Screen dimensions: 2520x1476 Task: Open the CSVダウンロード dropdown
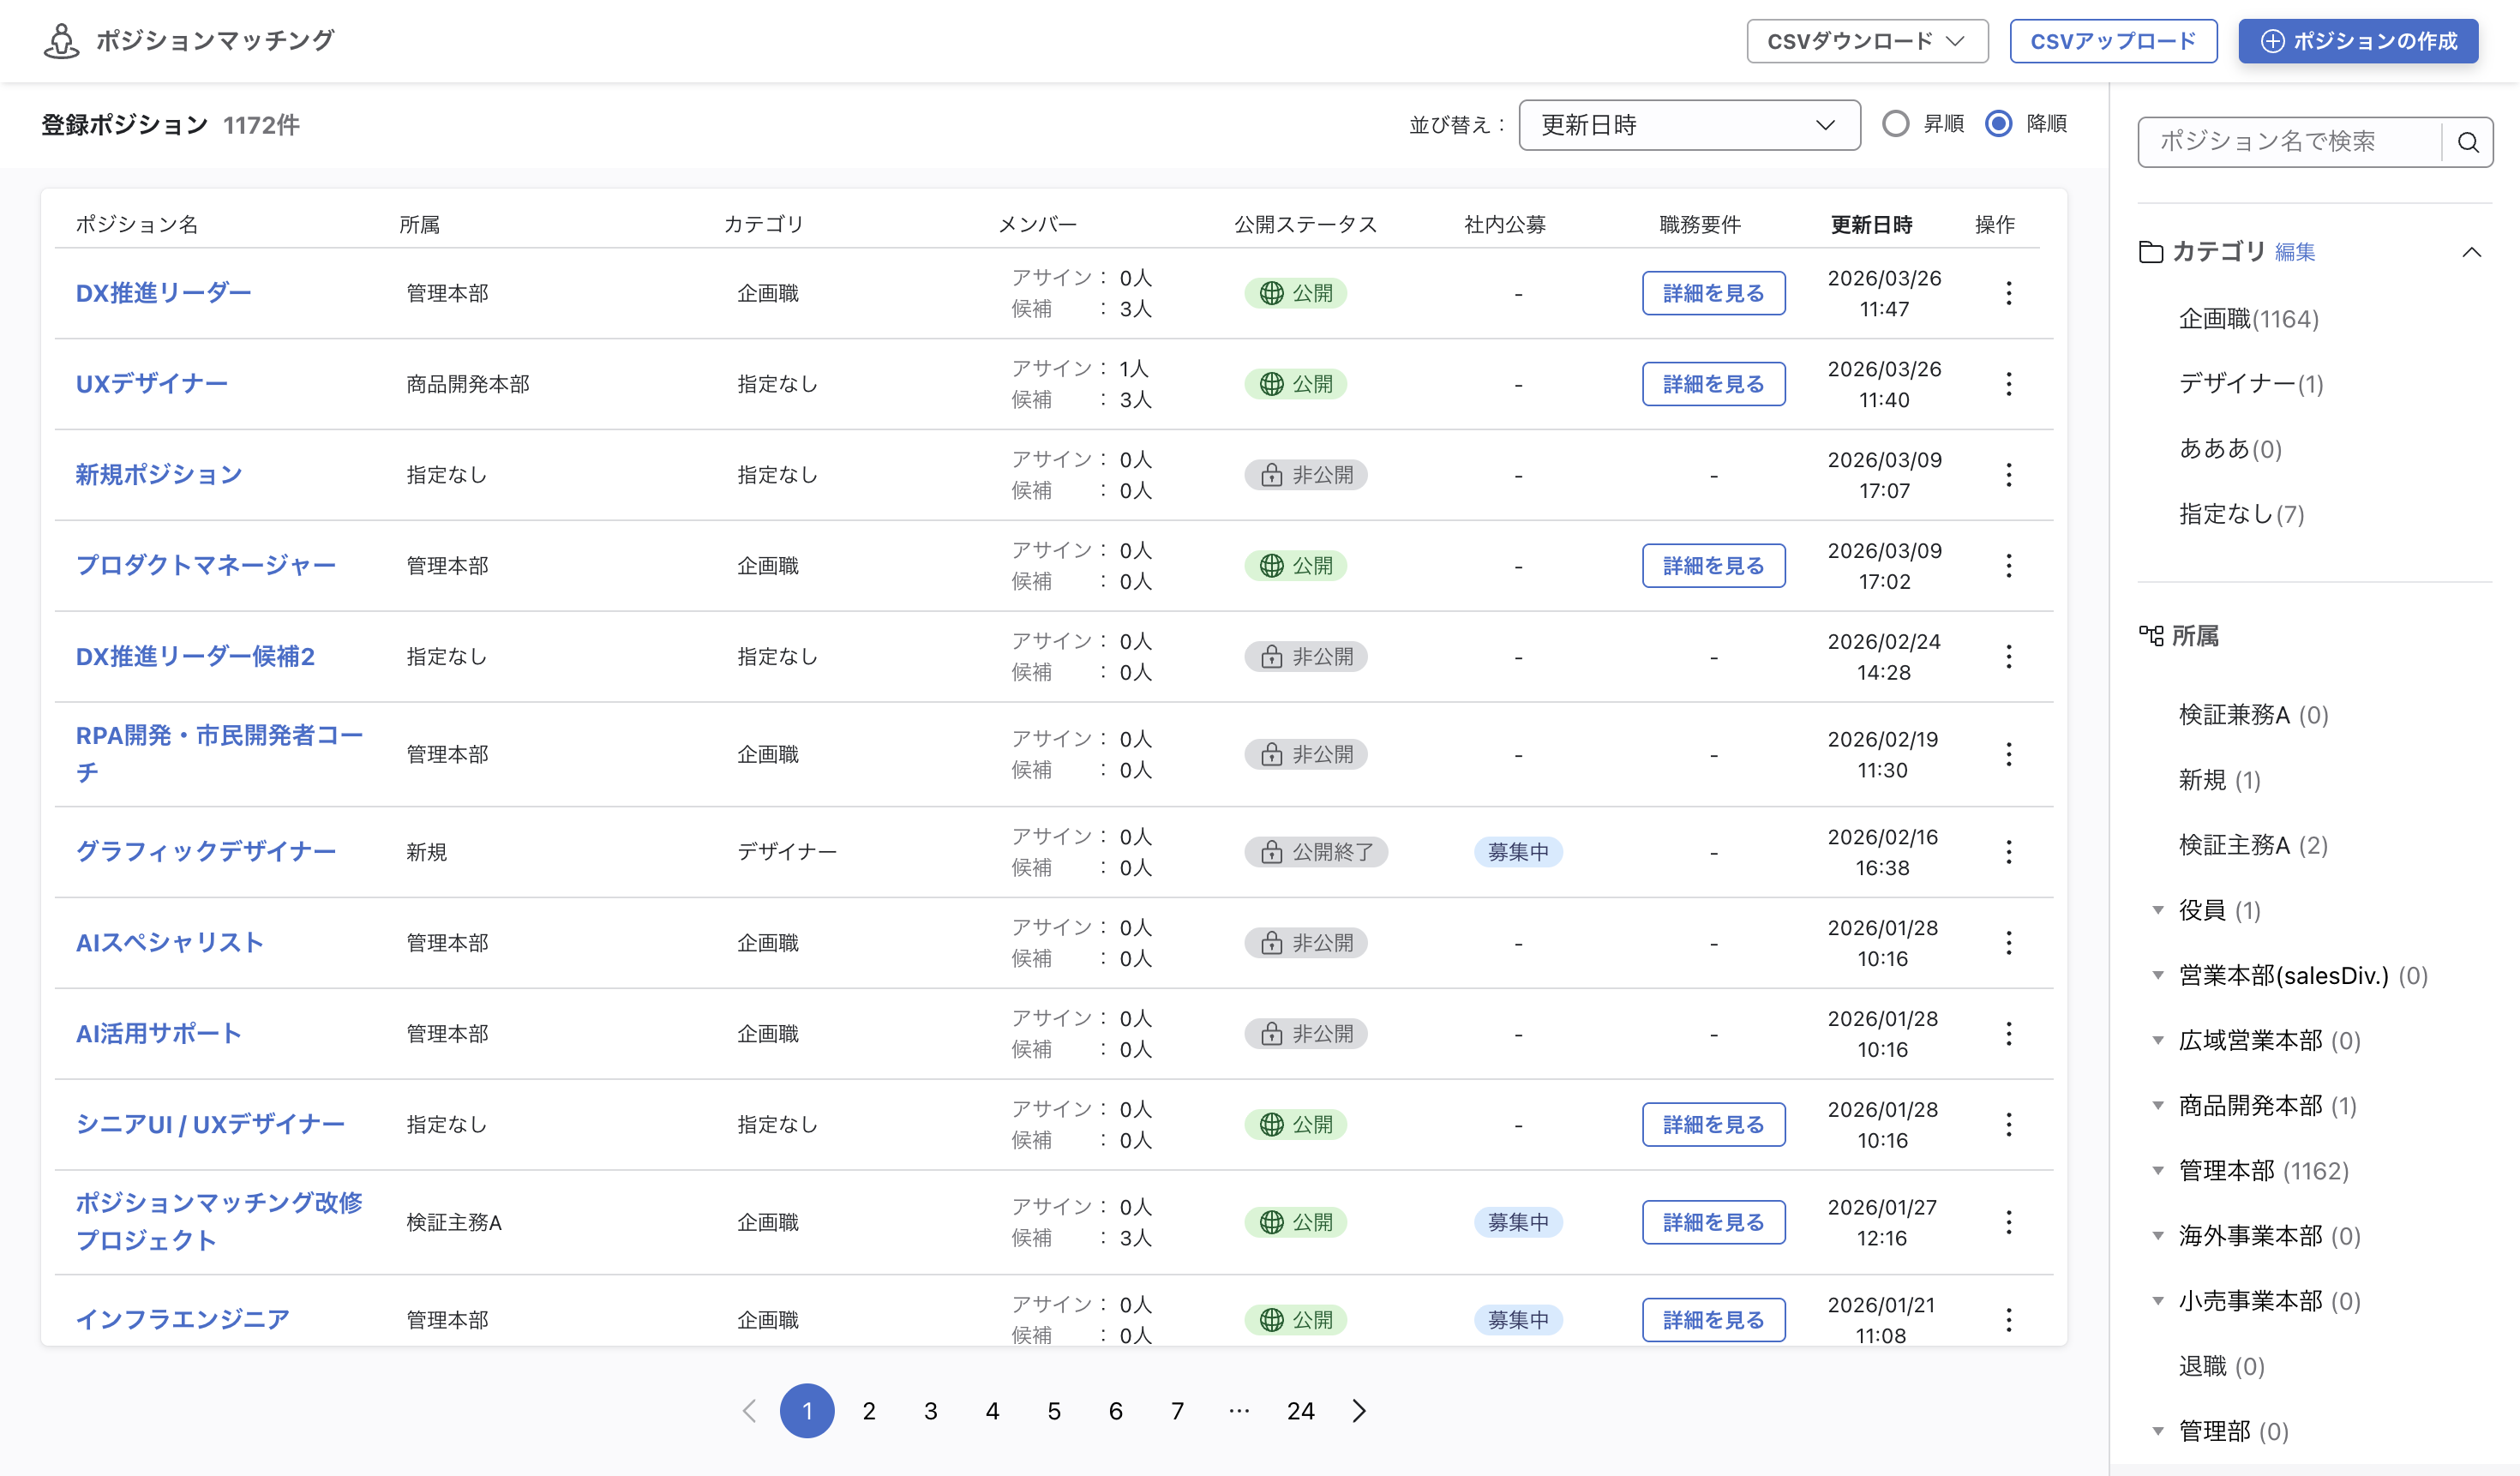(1866, 41)
